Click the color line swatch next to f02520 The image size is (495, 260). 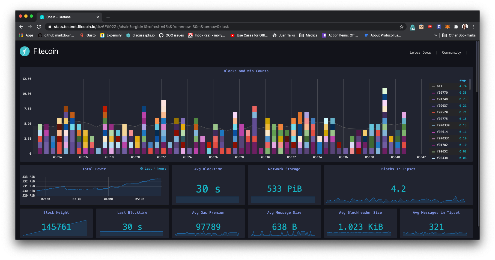433,112
